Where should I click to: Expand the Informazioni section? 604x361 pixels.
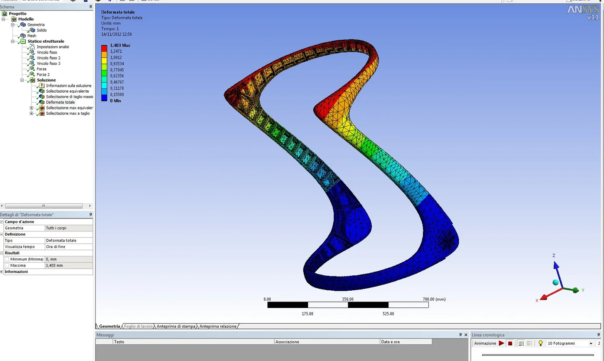coord(2,272)
